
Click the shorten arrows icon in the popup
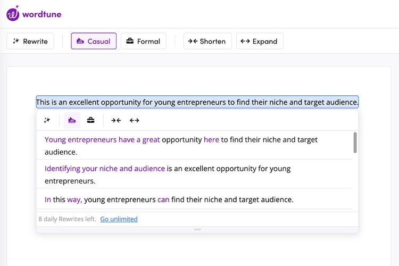click(x=115, y=120)
